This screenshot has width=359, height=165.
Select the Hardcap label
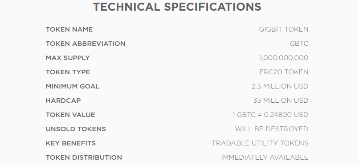coord(63,101)
